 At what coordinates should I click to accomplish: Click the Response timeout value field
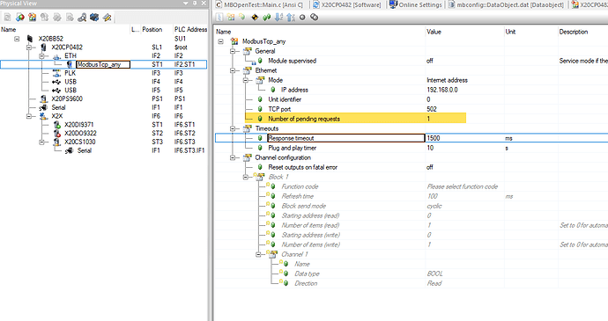[464, 138]
